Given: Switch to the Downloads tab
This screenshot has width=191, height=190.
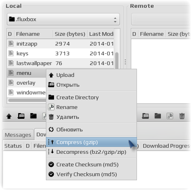Looking at the screenshot, I should click(x=40, y=134).
